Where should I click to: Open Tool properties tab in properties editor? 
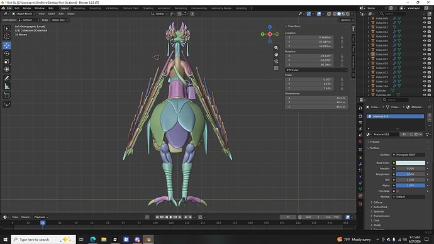point(360,108)
